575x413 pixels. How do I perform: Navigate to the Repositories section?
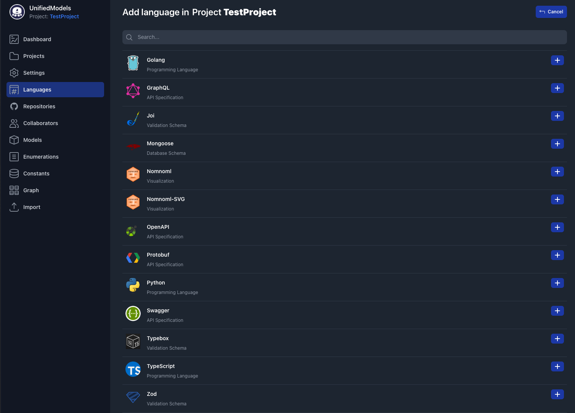point(39,106)
